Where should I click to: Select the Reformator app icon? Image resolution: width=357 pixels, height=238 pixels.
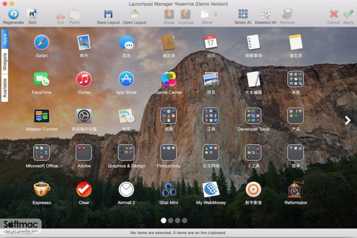click(x=296, y=189)
